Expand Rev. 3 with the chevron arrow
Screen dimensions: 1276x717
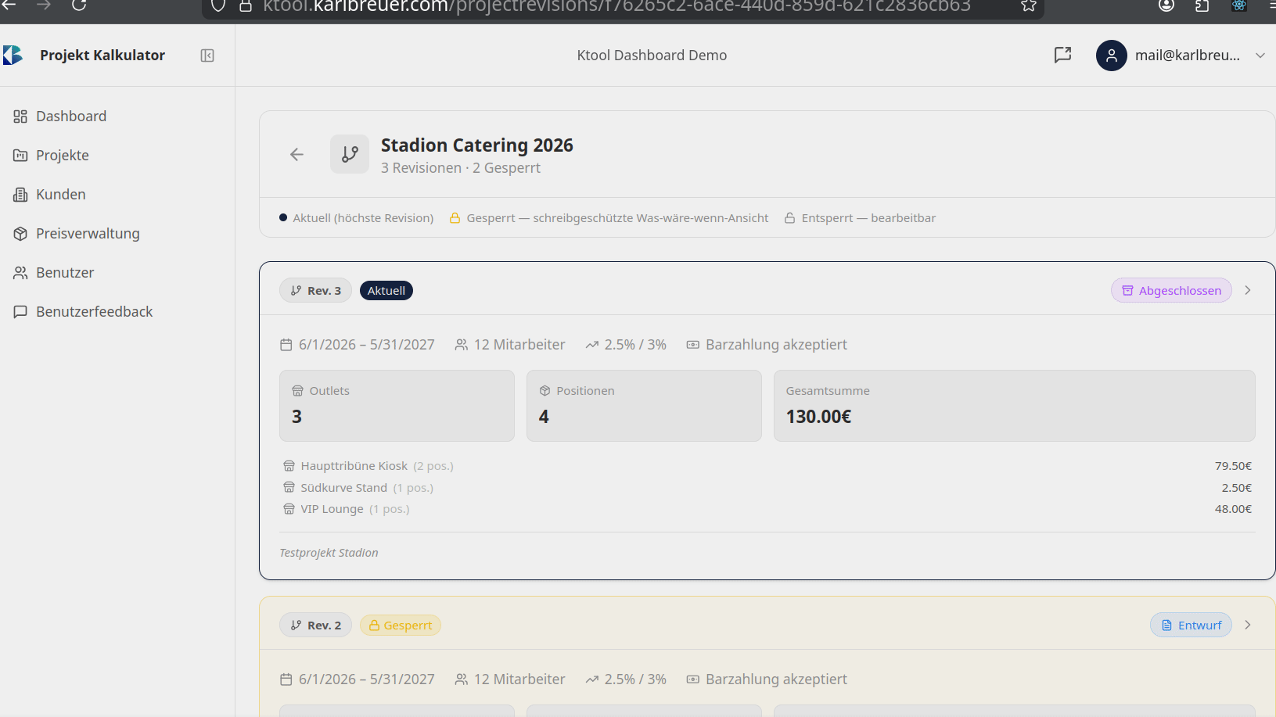tap(1248, 291)
